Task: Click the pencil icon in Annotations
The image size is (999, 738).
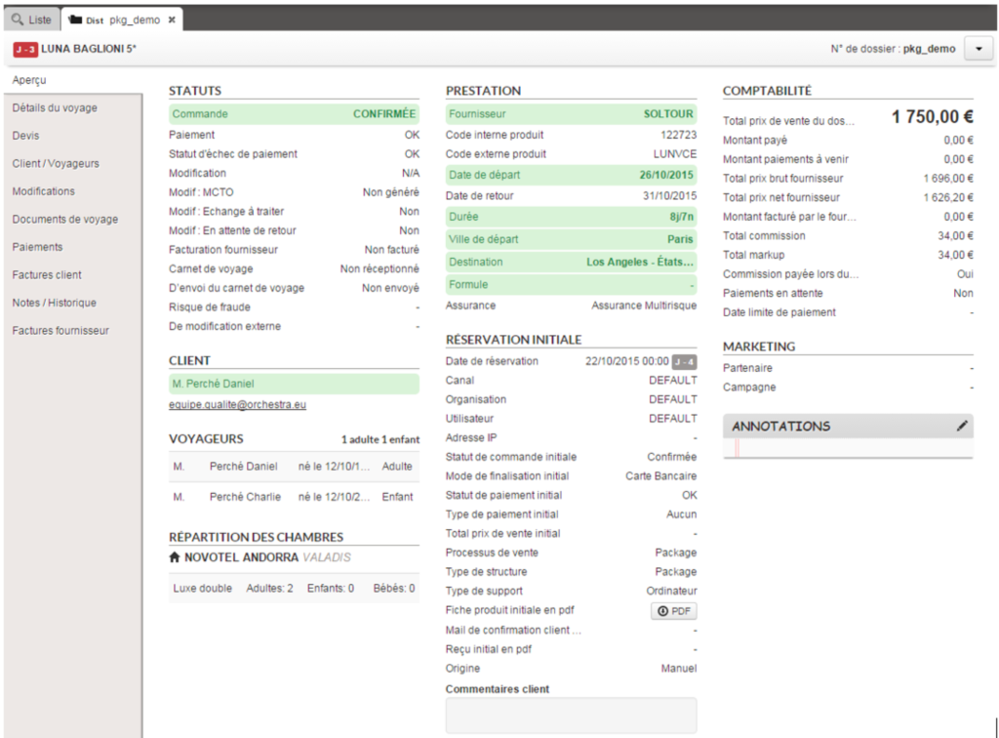Action: (x=962, y=427)
